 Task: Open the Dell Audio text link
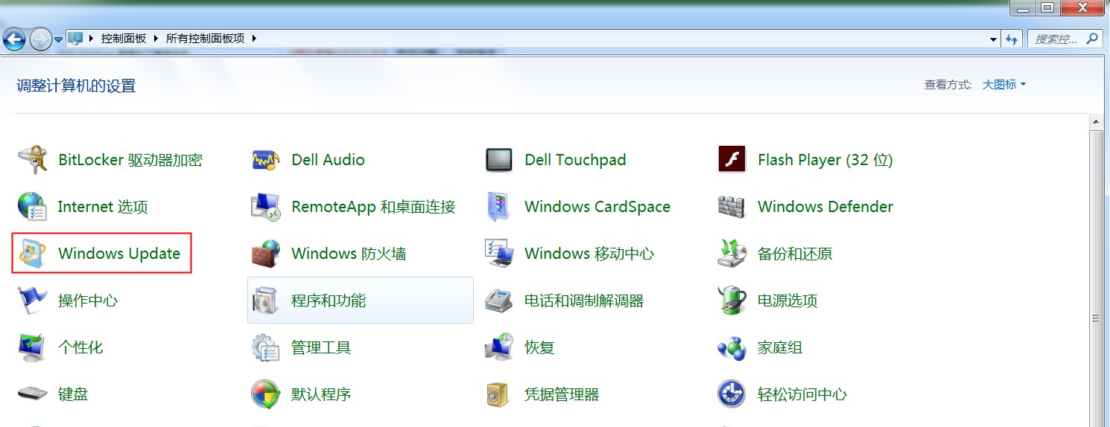328,160
